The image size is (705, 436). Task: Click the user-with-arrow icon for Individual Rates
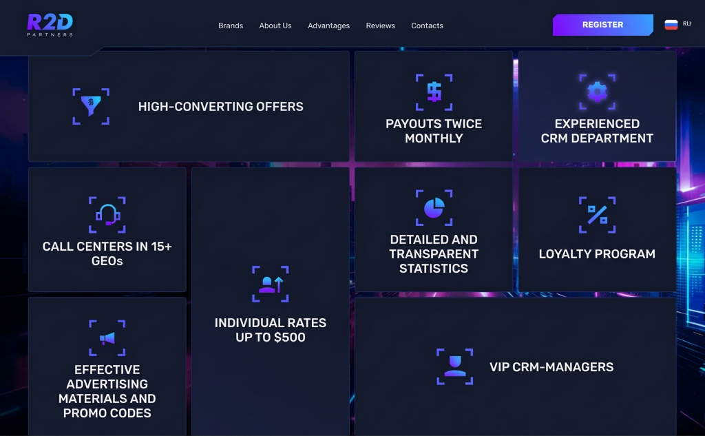270,284
